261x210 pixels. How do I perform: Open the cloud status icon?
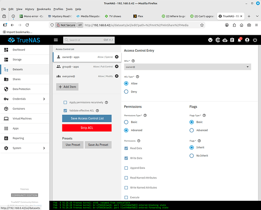pos(225,40)
